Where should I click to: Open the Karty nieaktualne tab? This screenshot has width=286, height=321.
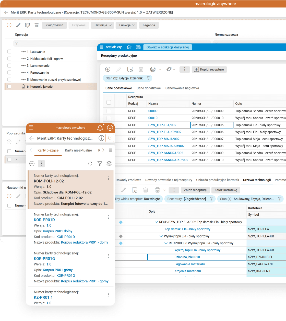[78, 150]
